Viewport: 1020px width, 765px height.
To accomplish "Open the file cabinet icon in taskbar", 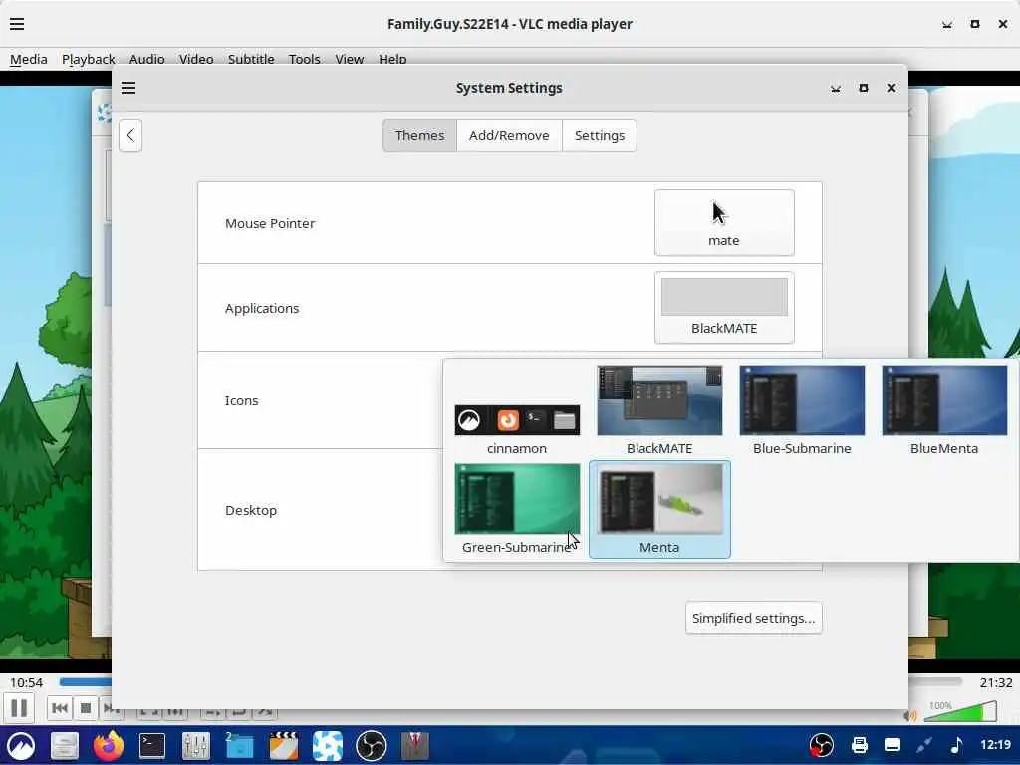I will [x=65, y=745].
